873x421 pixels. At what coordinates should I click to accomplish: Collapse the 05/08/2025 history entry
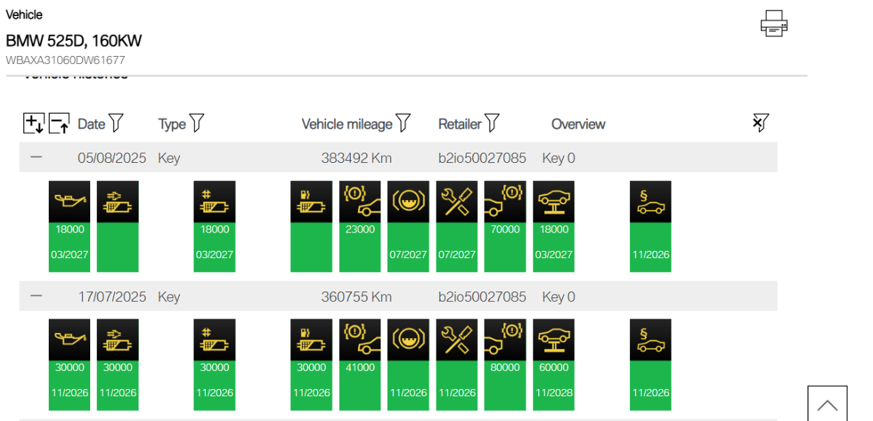[36, 157]
